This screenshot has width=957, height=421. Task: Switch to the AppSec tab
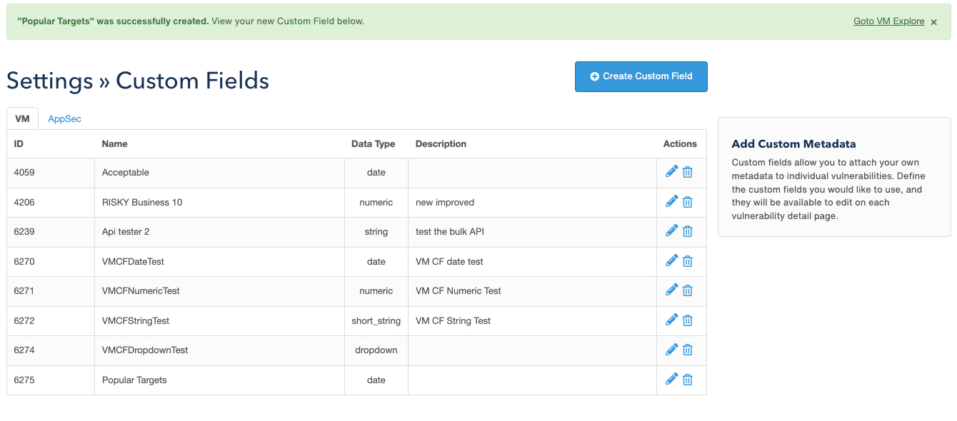[x=64, y=118]
